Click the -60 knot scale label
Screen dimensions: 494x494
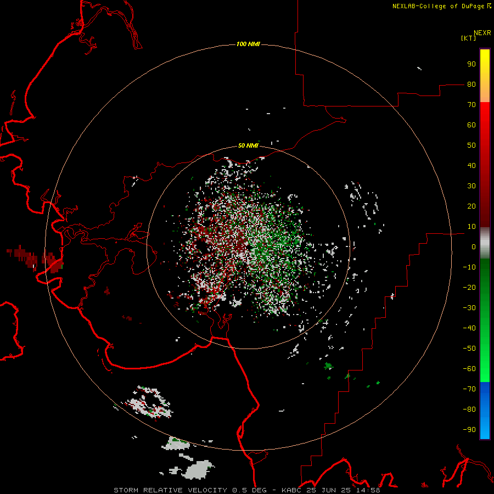[x=469, y=369]
